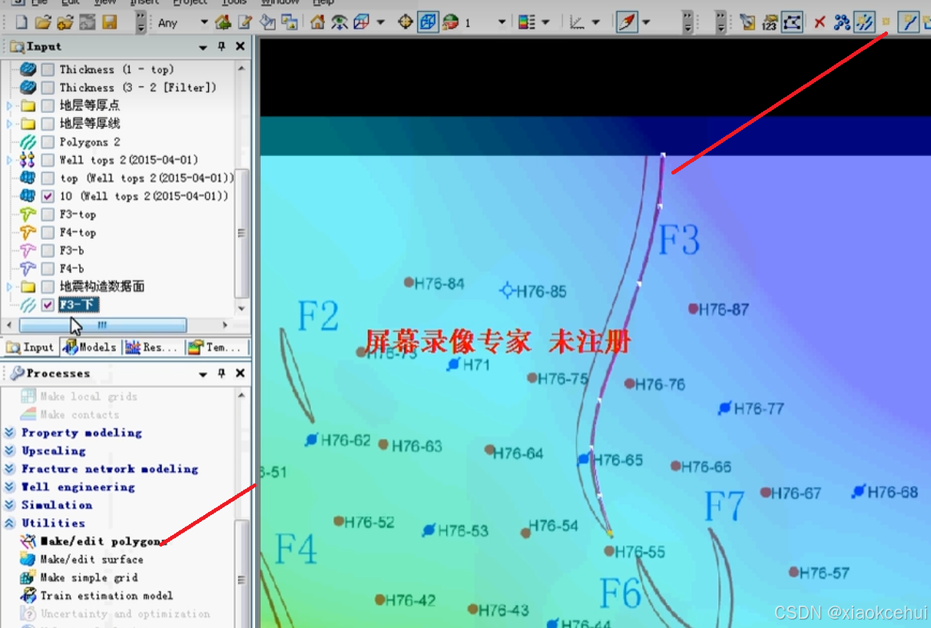Click the Home view icon

coord(317,22)
